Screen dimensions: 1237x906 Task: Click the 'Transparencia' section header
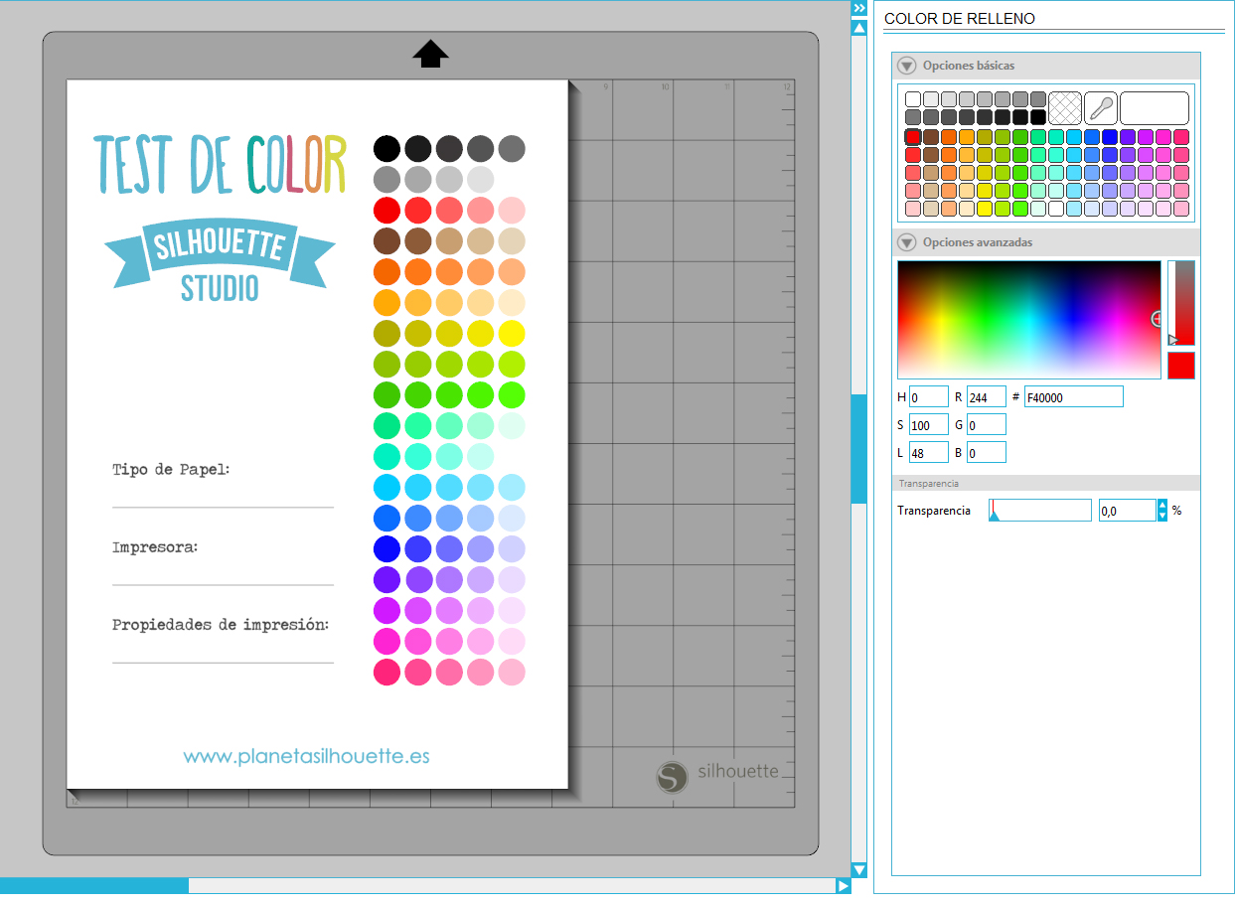[x=1046, y=483]
